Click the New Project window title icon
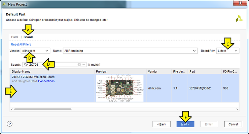This screenshot has height=134, width=249. tap(4, 4)
